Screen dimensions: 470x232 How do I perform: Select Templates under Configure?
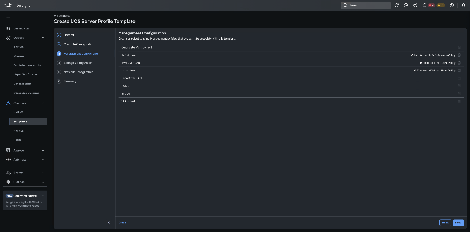[x=28, y=121]
